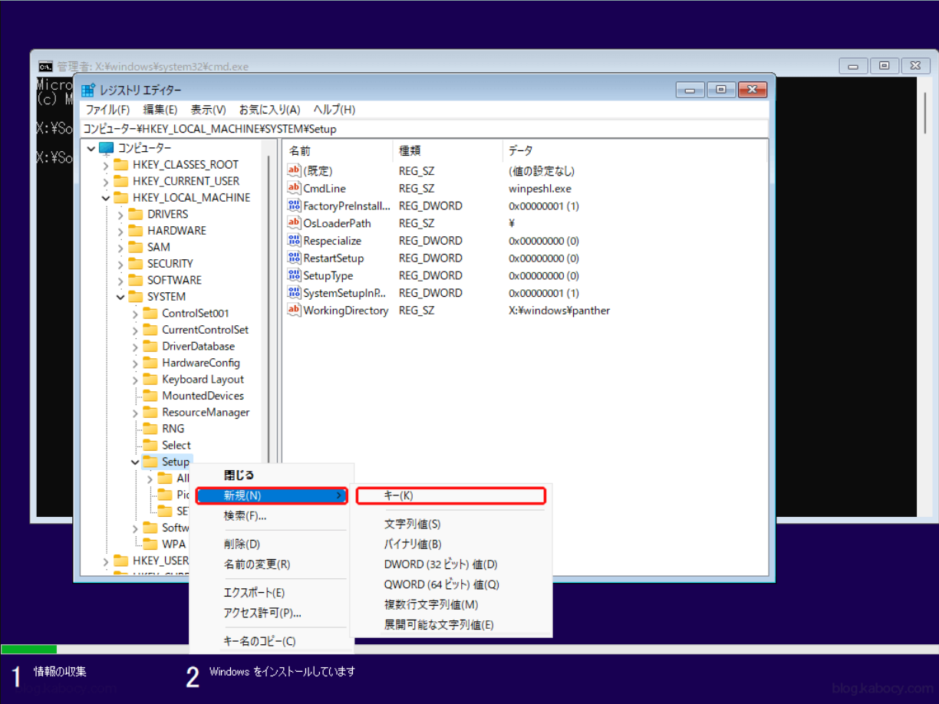Expand the HKEY_CURRENT_USER key

point(106,182)
